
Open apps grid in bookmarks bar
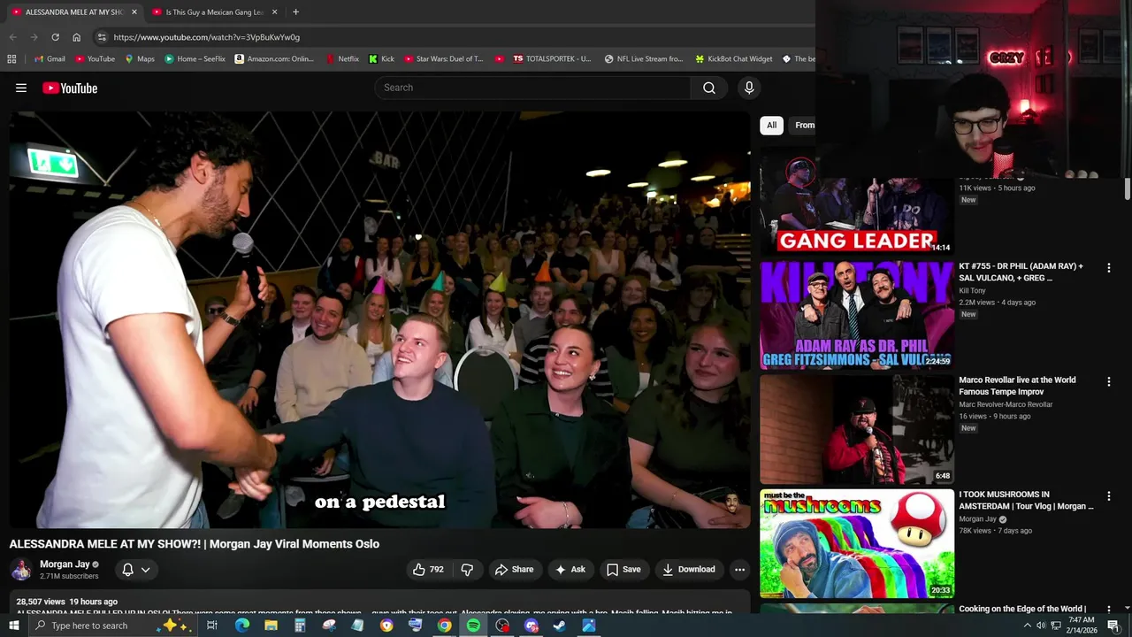pos(11,59)
